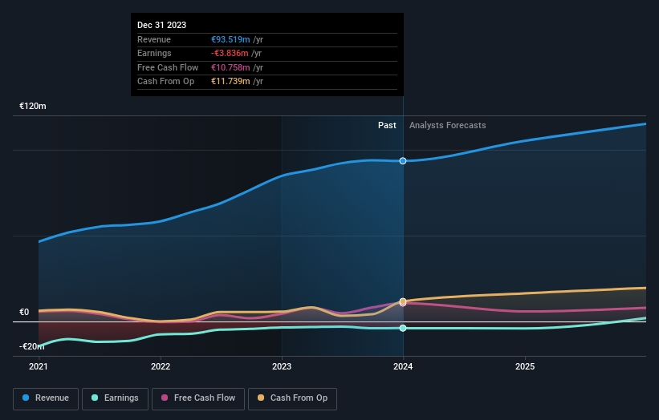Click the Cash From Op tooltip row label
Viewport: 659px width, 420px height.
(165, 82)
